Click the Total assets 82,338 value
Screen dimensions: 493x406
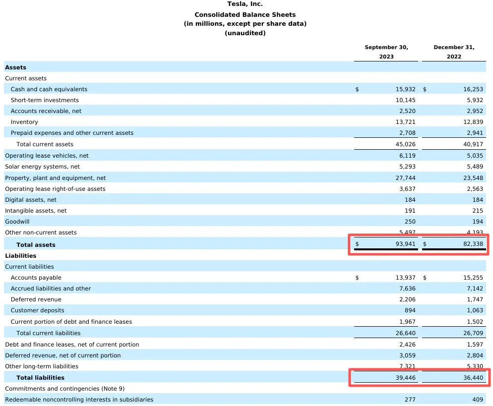473,244
